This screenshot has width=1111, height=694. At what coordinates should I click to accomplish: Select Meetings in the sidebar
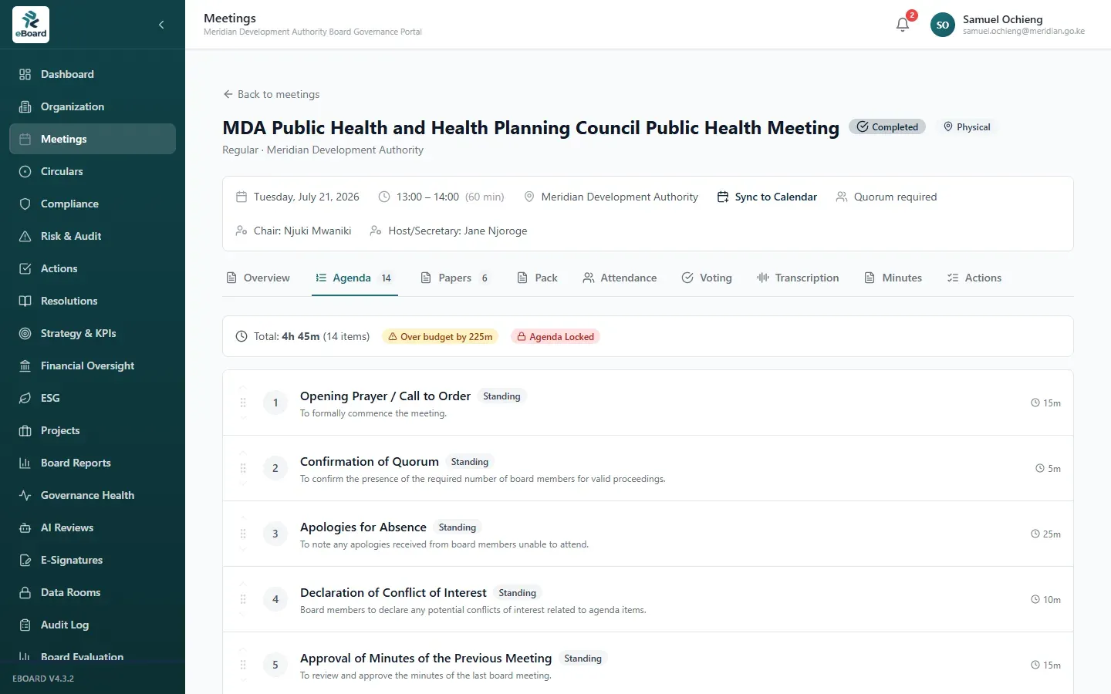93,139
